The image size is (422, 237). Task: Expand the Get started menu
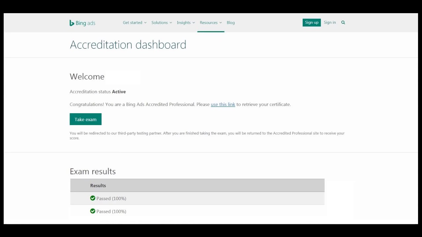point(135,22)
